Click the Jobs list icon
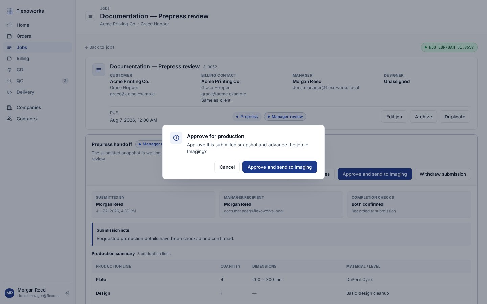The image size is (487, 304). point(9,47)
